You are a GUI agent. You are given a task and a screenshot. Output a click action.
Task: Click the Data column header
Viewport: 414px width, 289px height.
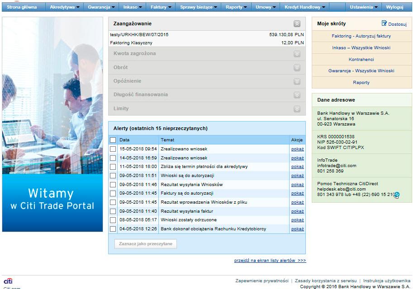pos(124,140)
